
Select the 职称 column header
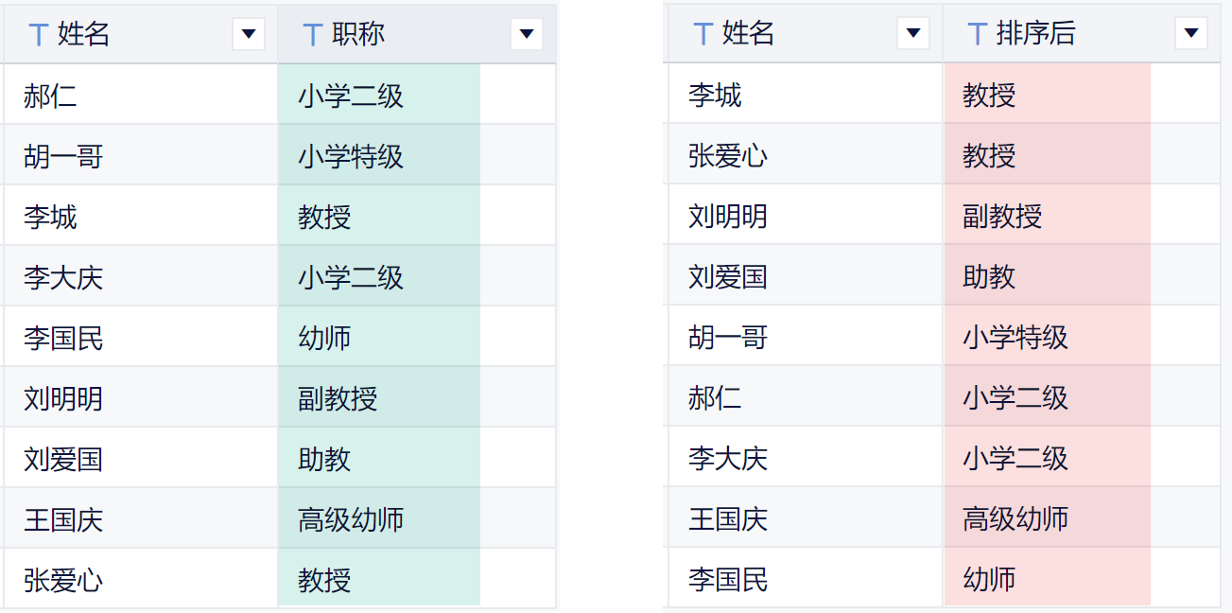[358, 35]
